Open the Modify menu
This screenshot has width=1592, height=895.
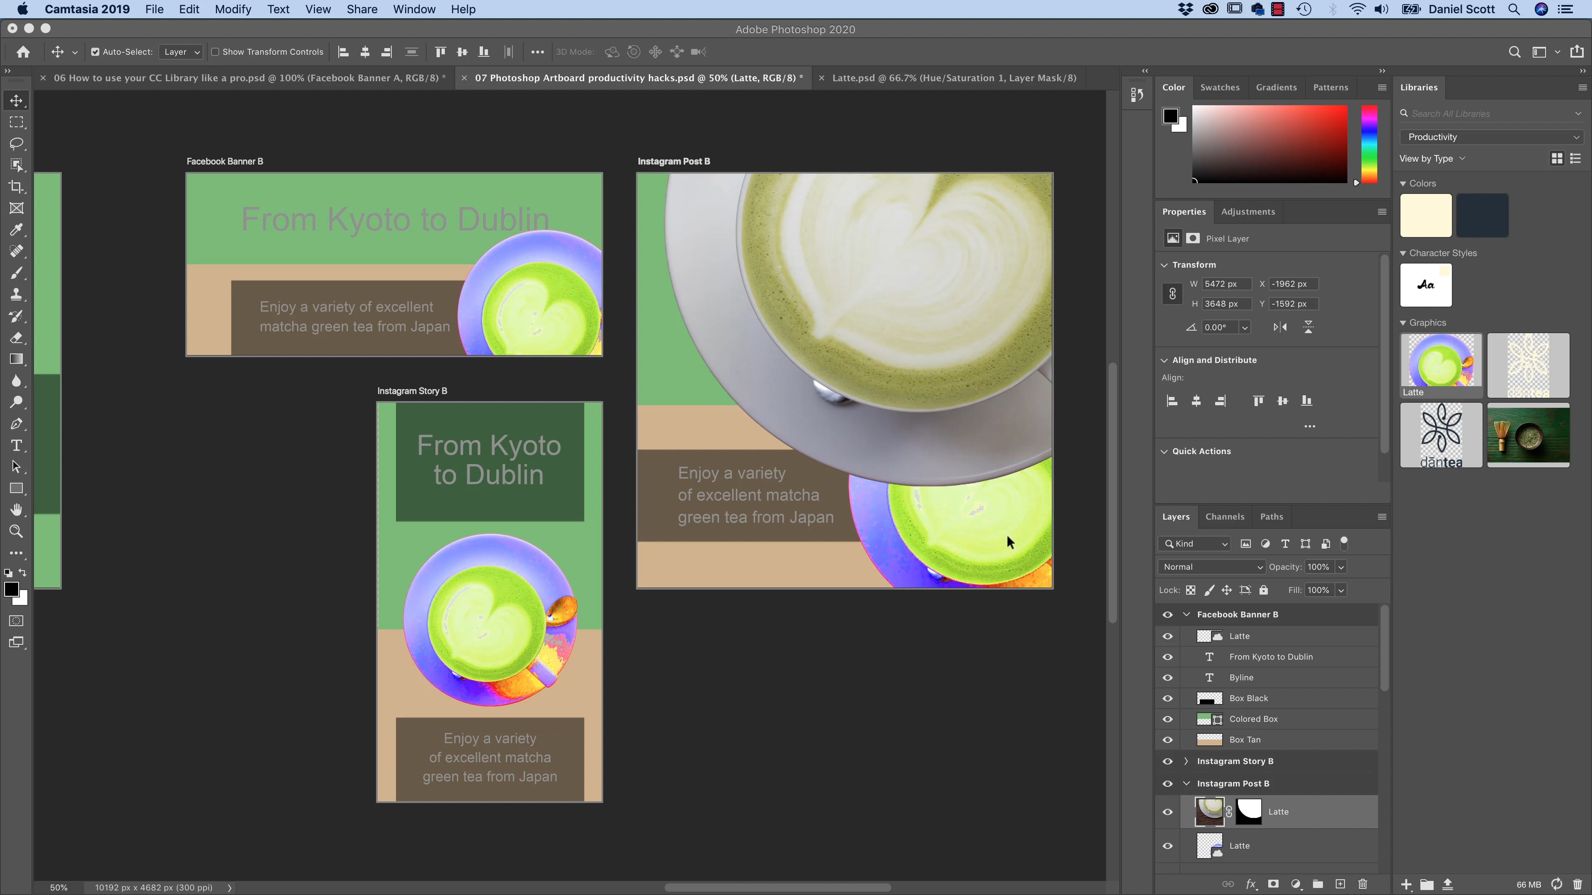coord(232,9)
